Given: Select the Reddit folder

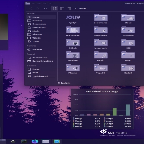Looking at the screenshot, I should tap(128, 68).
